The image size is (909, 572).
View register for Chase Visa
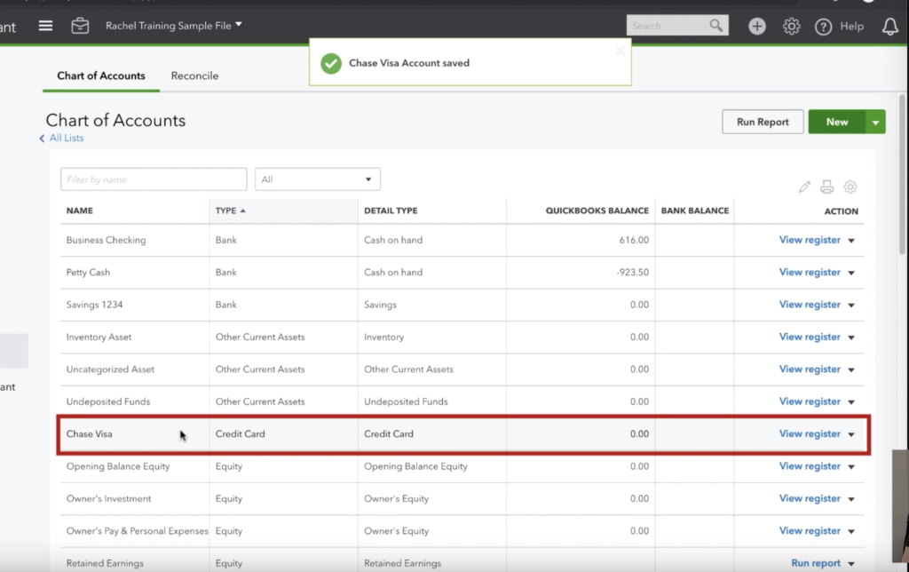click(810, 434)
